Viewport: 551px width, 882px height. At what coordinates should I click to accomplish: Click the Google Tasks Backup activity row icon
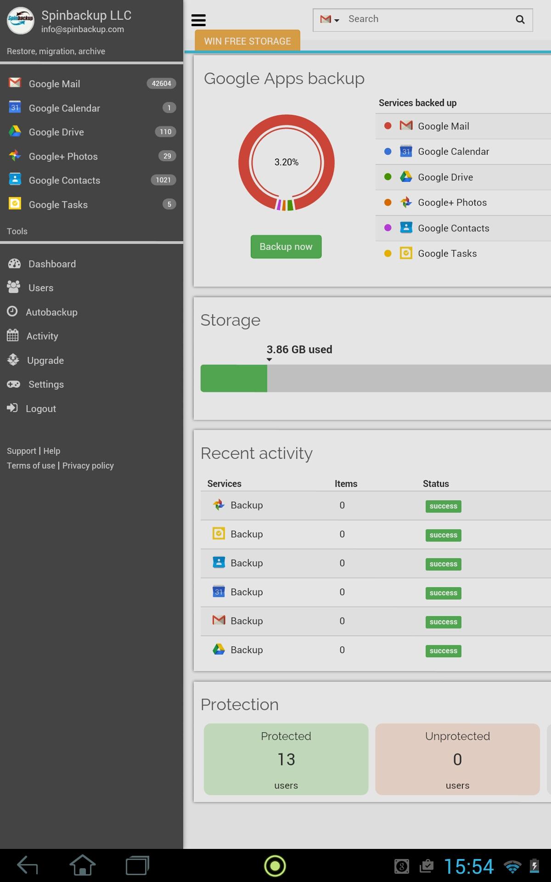click(219, 533)
